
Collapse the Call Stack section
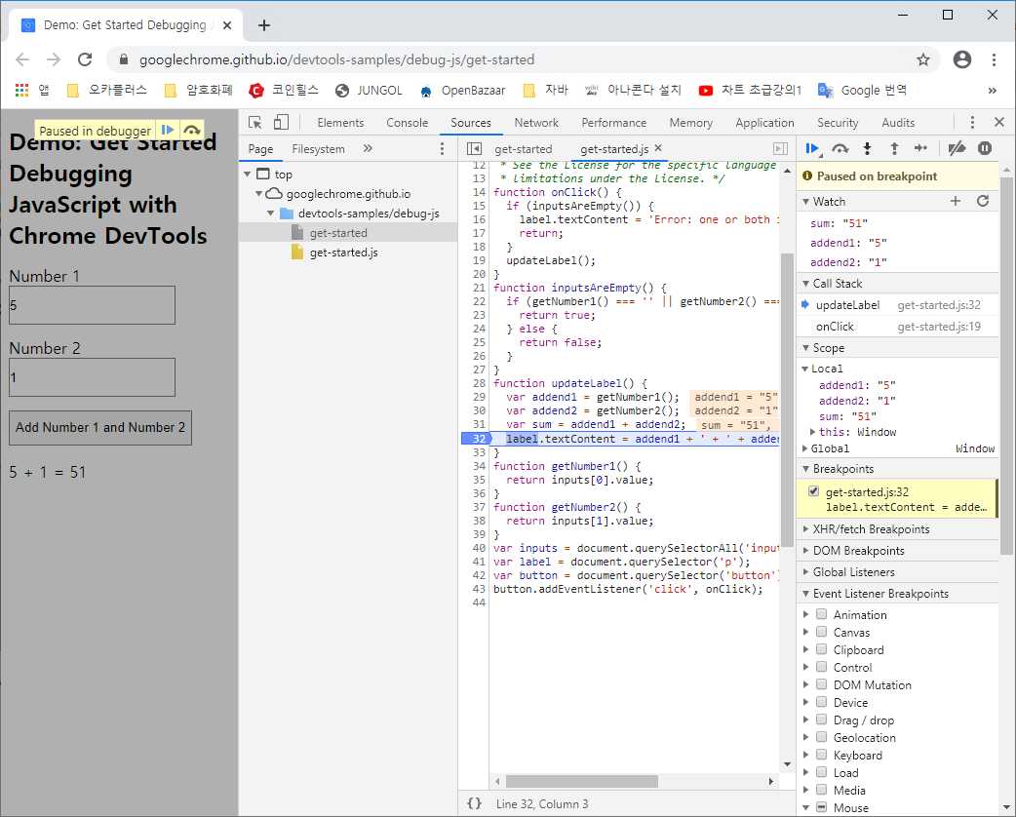pos(806,283)
